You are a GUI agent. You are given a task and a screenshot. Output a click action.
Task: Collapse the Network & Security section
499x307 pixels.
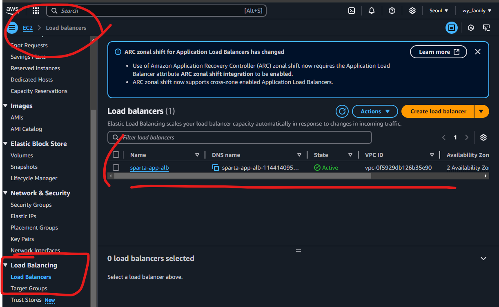coord(6,193)
